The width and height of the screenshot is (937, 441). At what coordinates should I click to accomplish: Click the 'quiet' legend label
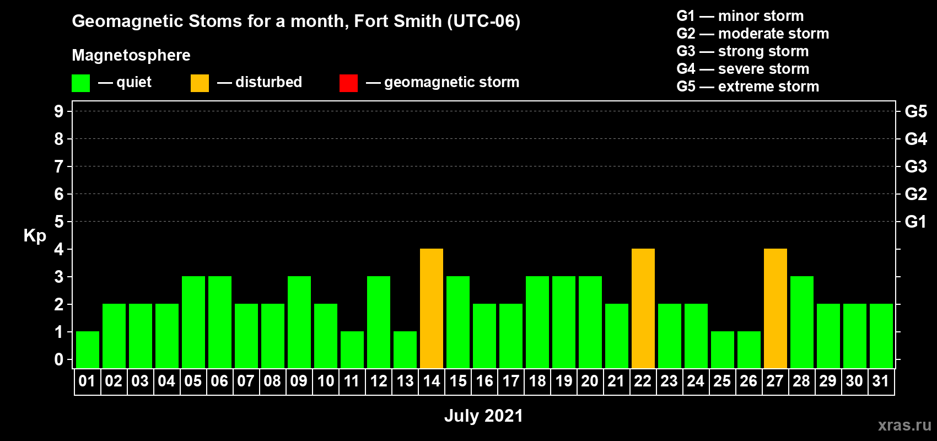click(x=134, y=82)
